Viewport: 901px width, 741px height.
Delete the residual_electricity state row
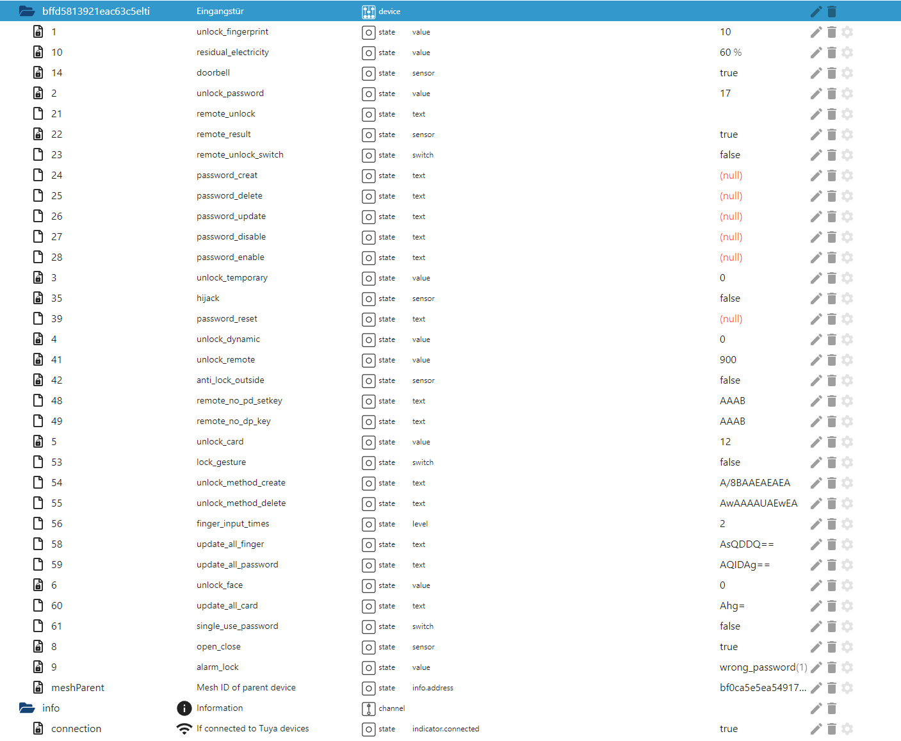click(x=832, y=53)
